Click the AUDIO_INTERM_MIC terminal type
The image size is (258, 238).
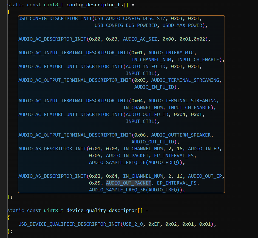(172, 53)
